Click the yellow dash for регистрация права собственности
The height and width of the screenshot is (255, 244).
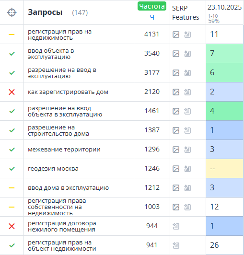[12, 207]
